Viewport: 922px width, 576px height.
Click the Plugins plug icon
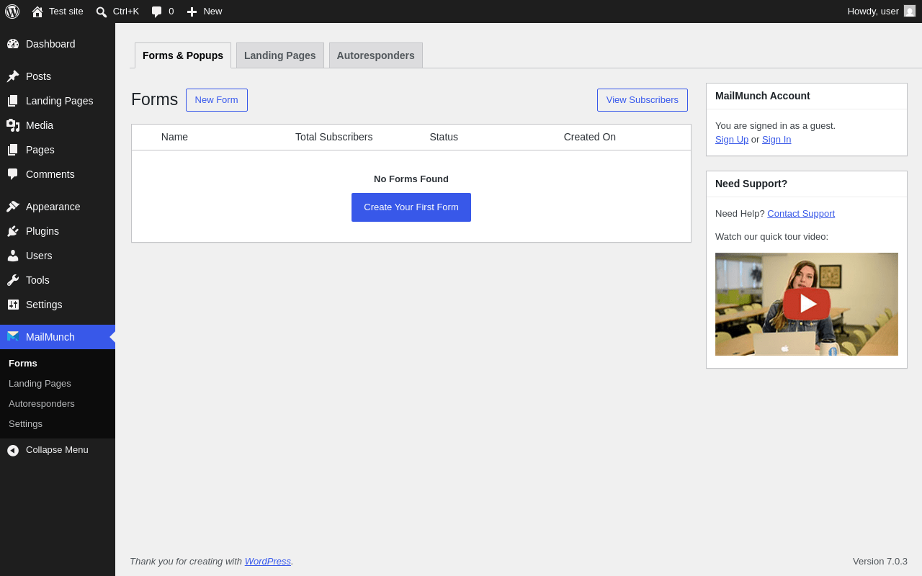tap(13, 231)
